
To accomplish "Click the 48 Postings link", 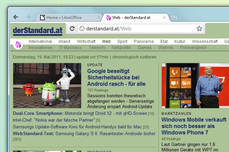I will pyautogui.click(x=171, y=139).
